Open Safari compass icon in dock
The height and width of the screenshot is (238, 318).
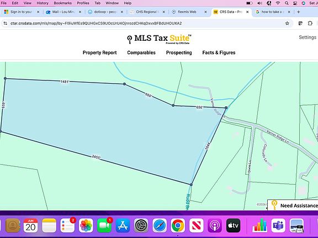160,225
